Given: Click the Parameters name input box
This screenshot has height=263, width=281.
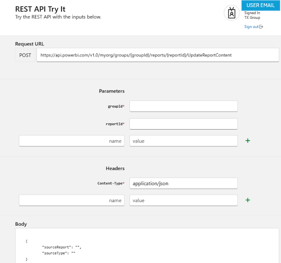Looking at the screenshot, I should click(71, 141).
